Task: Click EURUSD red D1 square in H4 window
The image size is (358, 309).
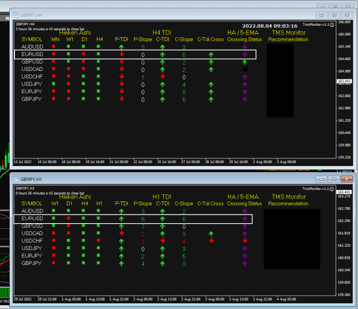Action: point(83,54)
